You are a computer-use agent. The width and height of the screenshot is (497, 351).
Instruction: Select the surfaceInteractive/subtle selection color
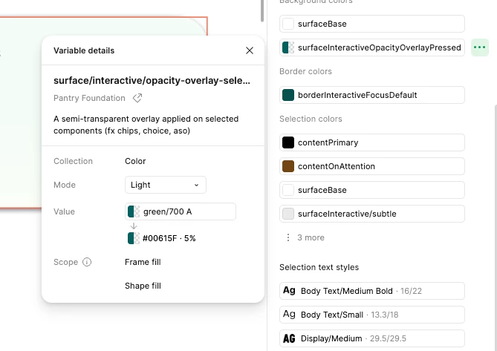coord(371,214)
